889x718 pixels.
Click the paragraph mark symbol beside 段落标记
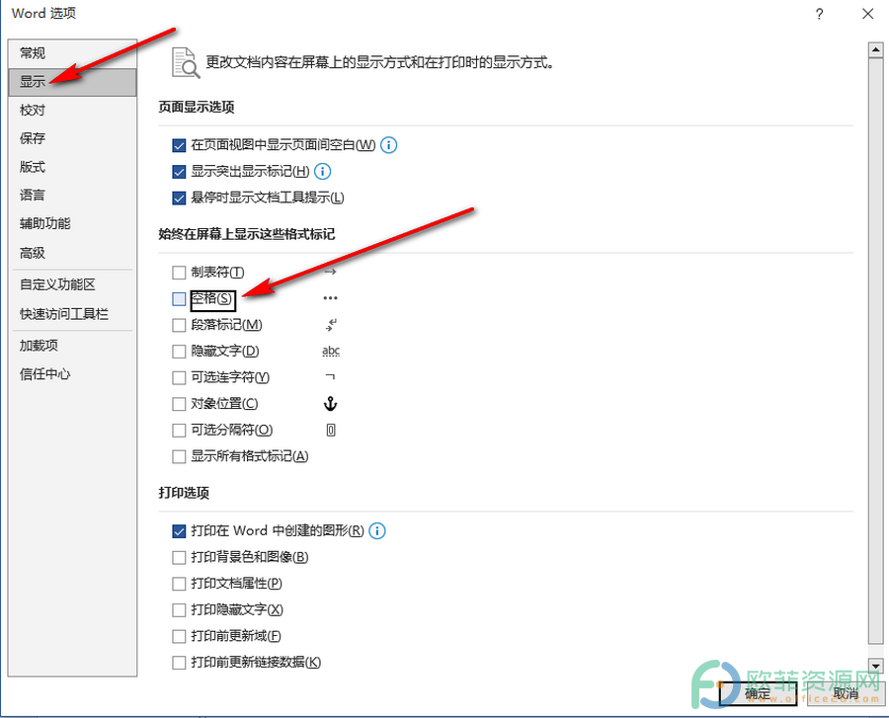pyautogui.click(x=331, y=325)
